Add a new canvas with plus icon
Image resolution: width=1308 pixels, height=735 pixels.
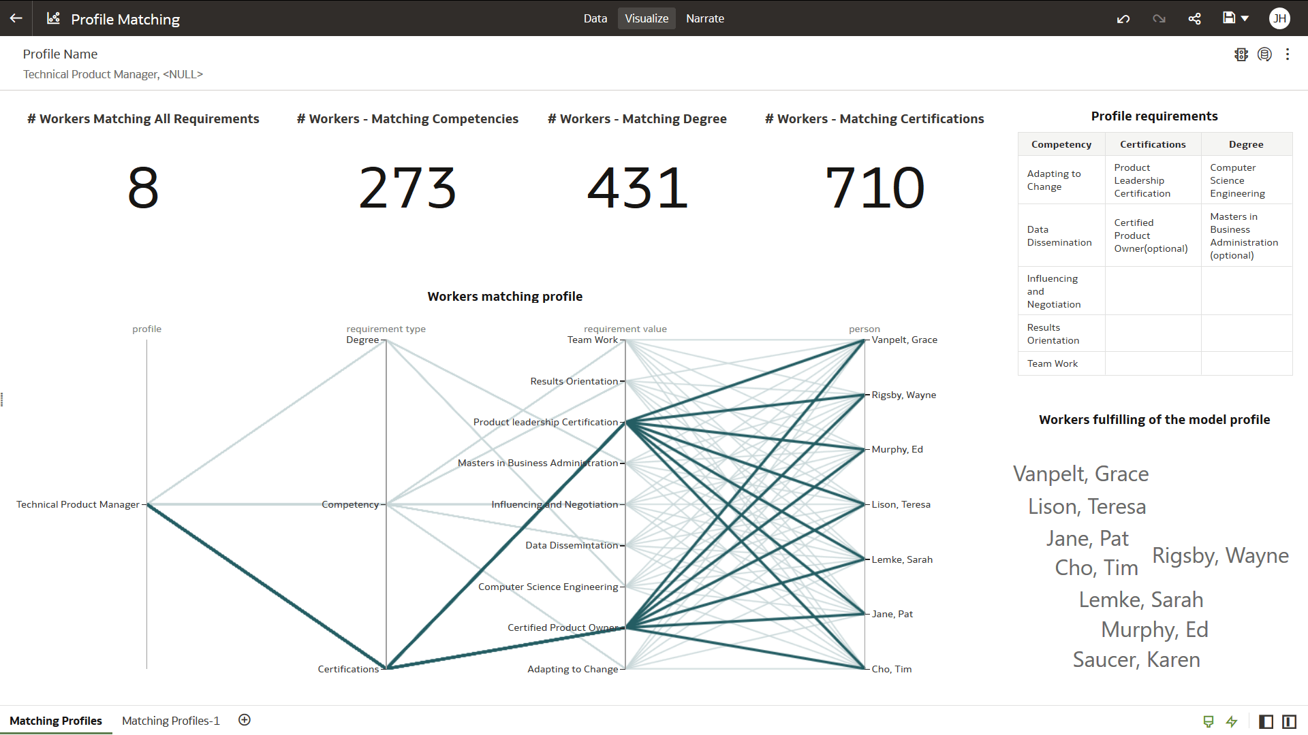(245, 720)
